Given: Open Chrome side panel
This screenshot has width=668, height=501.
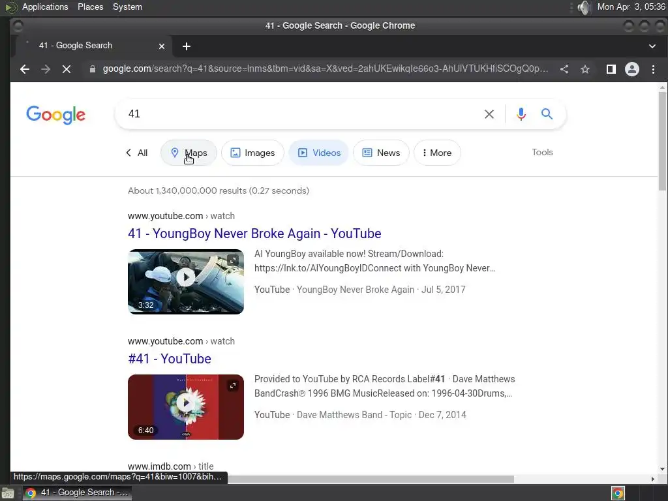Looking at the screenshot, I should coord(611,69).
